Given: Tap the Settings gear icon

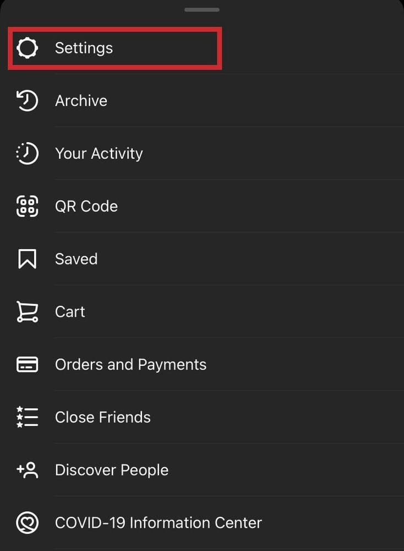Looking at the screenshot, I should click(27, 48).
